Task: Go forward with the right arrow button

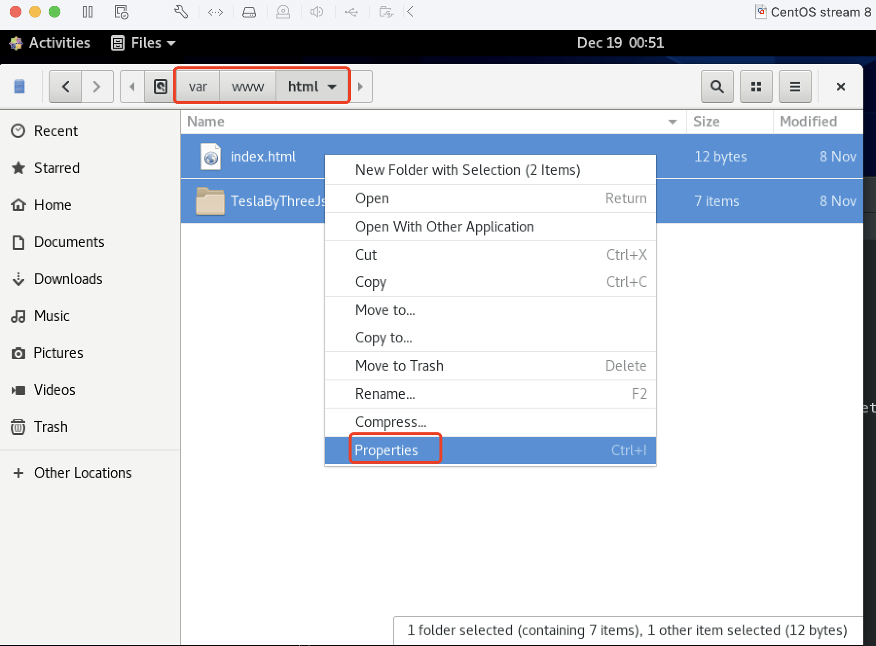Action: 97,87
